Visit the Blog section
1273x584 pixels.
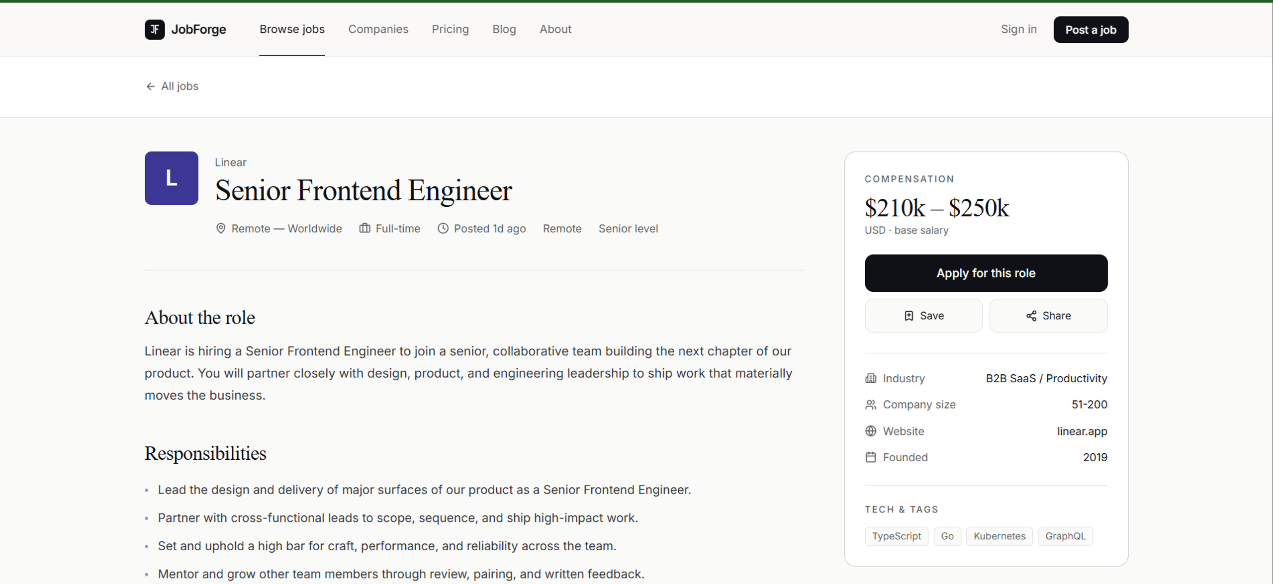[x=504, y=29]
